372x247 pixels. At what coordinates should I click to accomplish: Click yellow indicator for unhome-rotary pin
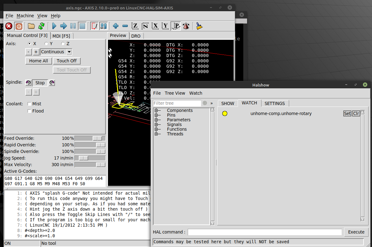pyautogui.click(x=225, y=113)
